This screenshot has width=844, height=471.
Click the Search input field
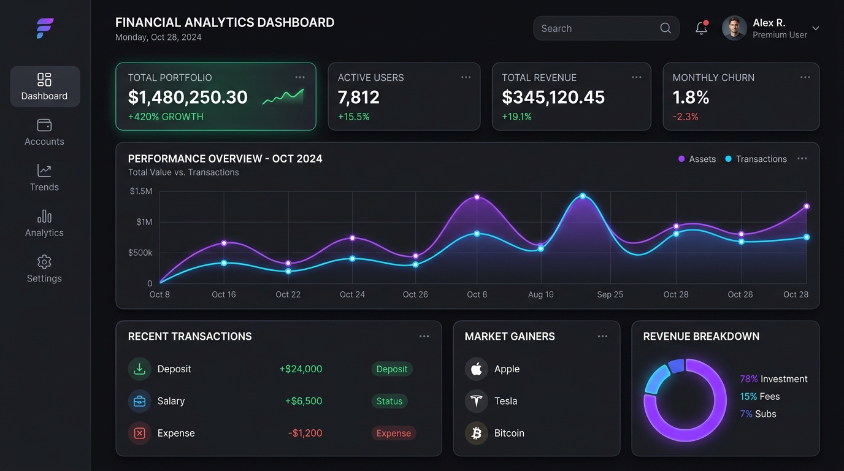[606, 28]
